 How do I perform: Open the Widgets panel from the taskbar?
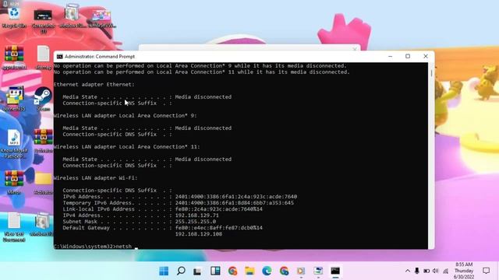215,271
